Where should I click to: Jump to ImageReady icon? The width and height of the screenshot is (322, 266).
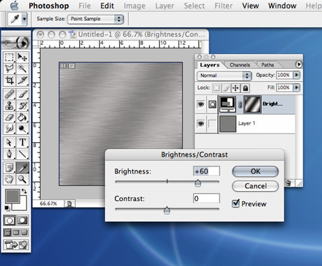pos(16,245)
